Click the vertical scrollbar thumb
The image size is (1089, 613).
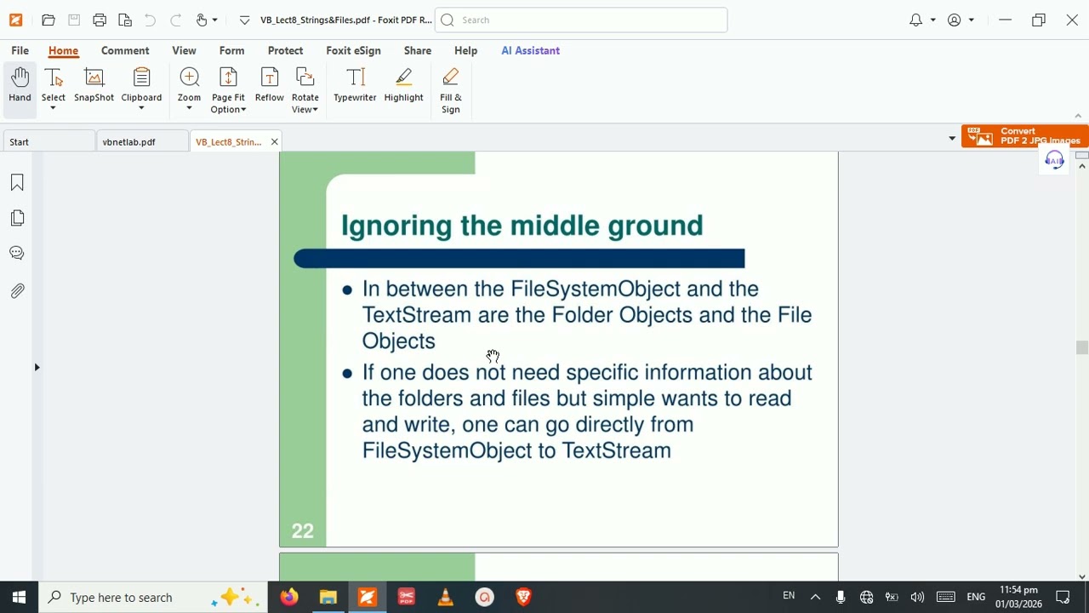coord(1081,347)
